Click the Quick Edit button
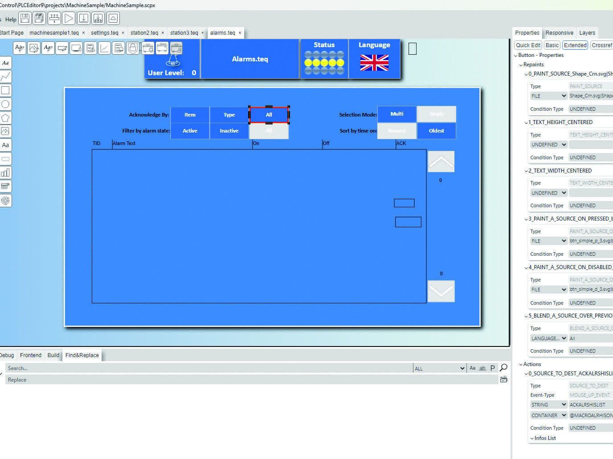Screen dimensions: 613x459 [x=528, y=45]
